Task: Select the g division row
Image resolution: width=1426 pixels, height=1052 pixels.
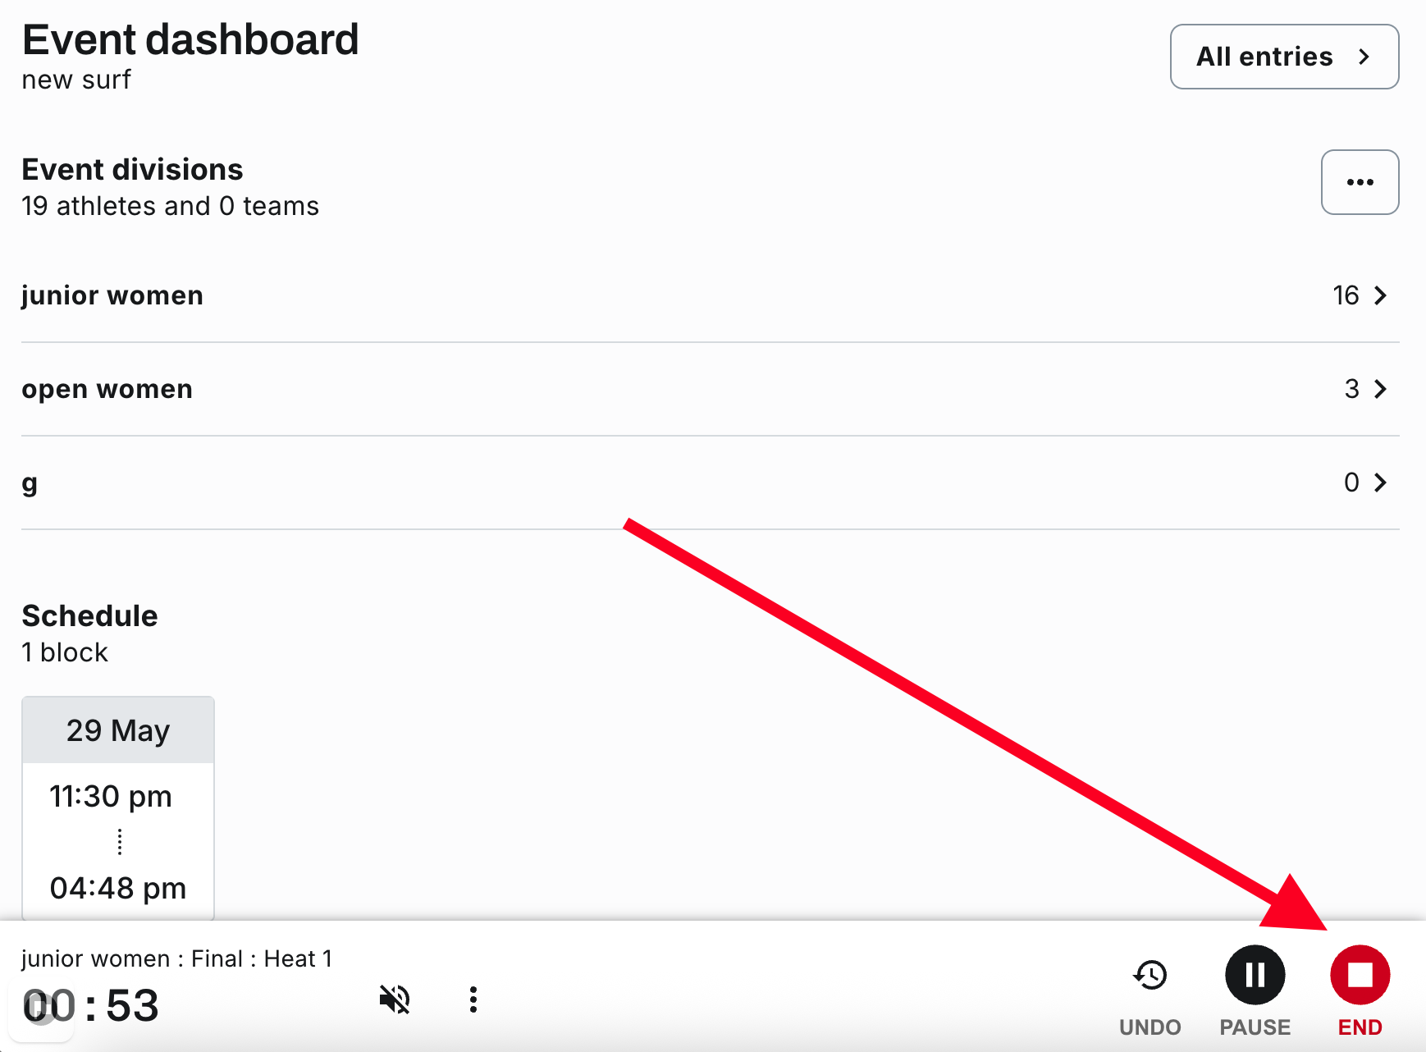Action: point(710,483)
